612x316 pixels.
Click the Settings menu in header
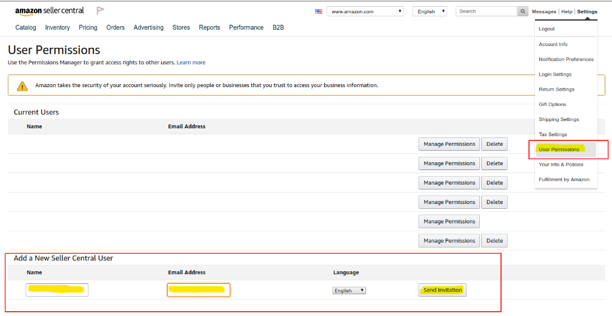click(x=587, y=12)
